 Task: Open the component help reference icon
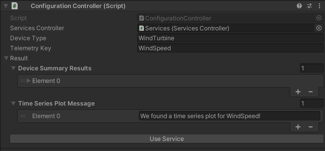pos(299,6)
